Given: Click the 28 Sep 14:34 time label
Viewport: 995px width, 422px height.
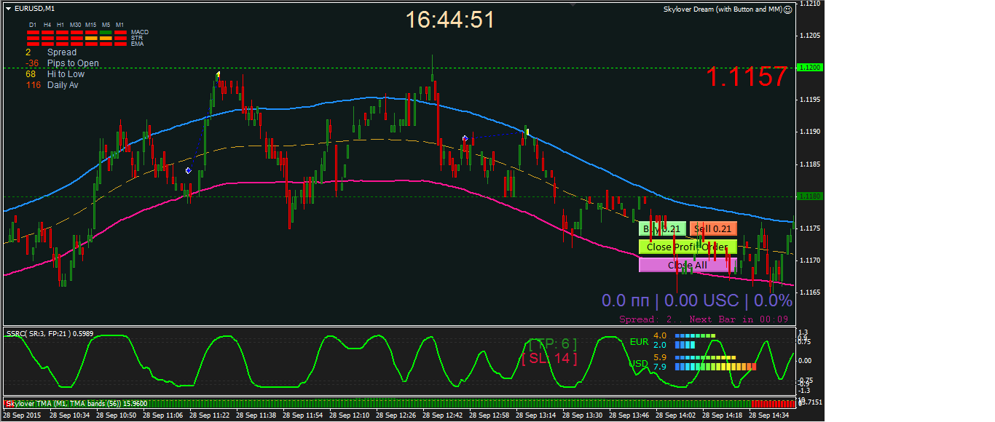Looking at the screenshot, I should pos(768,415).
